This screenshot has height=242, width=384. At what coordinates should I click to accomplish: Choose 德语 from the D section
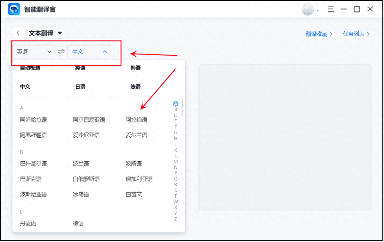pos(78,223)
